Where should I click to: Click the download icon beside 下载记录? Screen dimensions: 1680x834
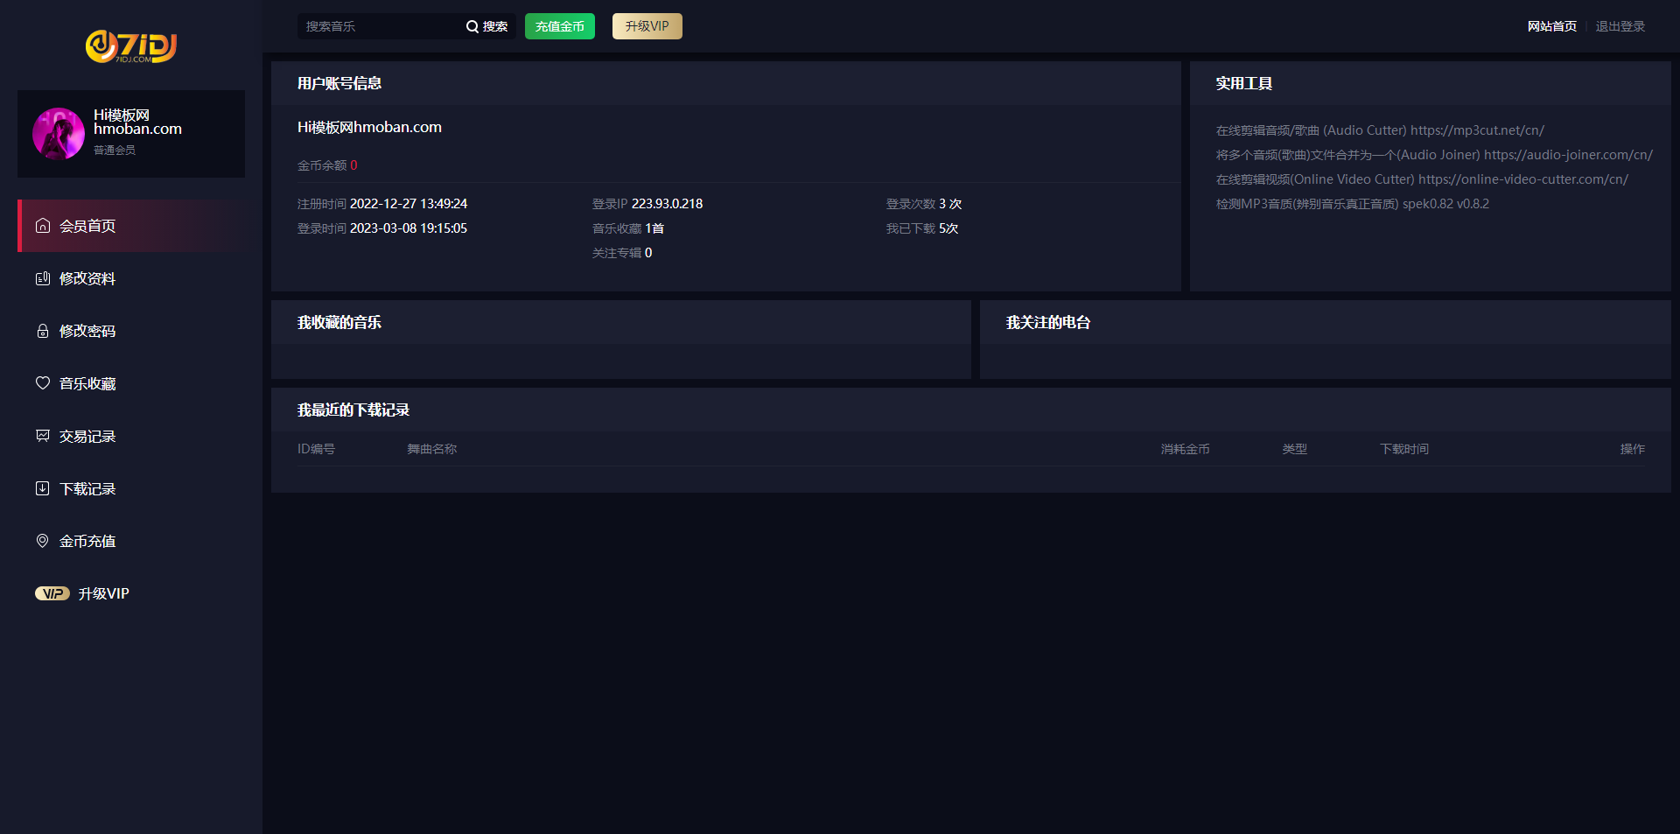pyautogui.click(x=43, y=488)
